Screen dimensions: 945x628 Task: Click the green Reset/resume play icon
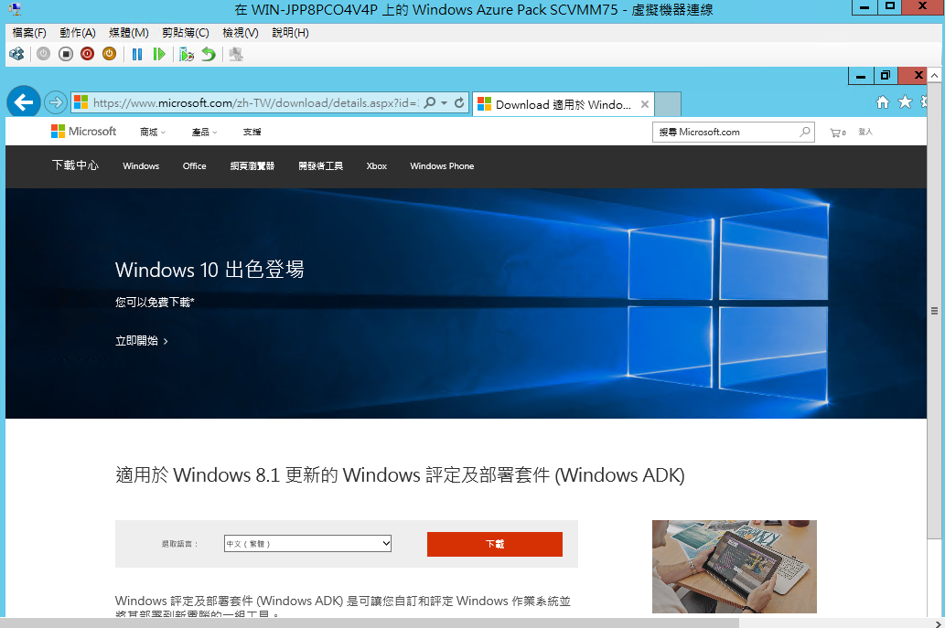point(159,54)
